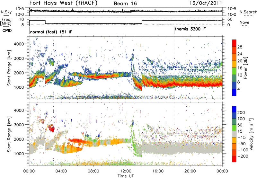Click the '16:00' time axis tick
This screenshot has height=178, width=257.
158,171
